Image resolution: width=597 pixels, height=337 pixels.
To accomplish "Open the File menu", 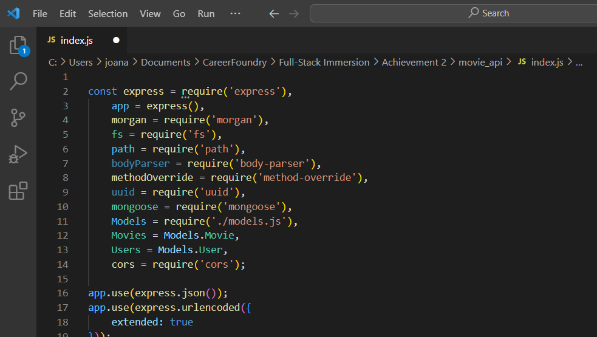I will pos(39,13).
